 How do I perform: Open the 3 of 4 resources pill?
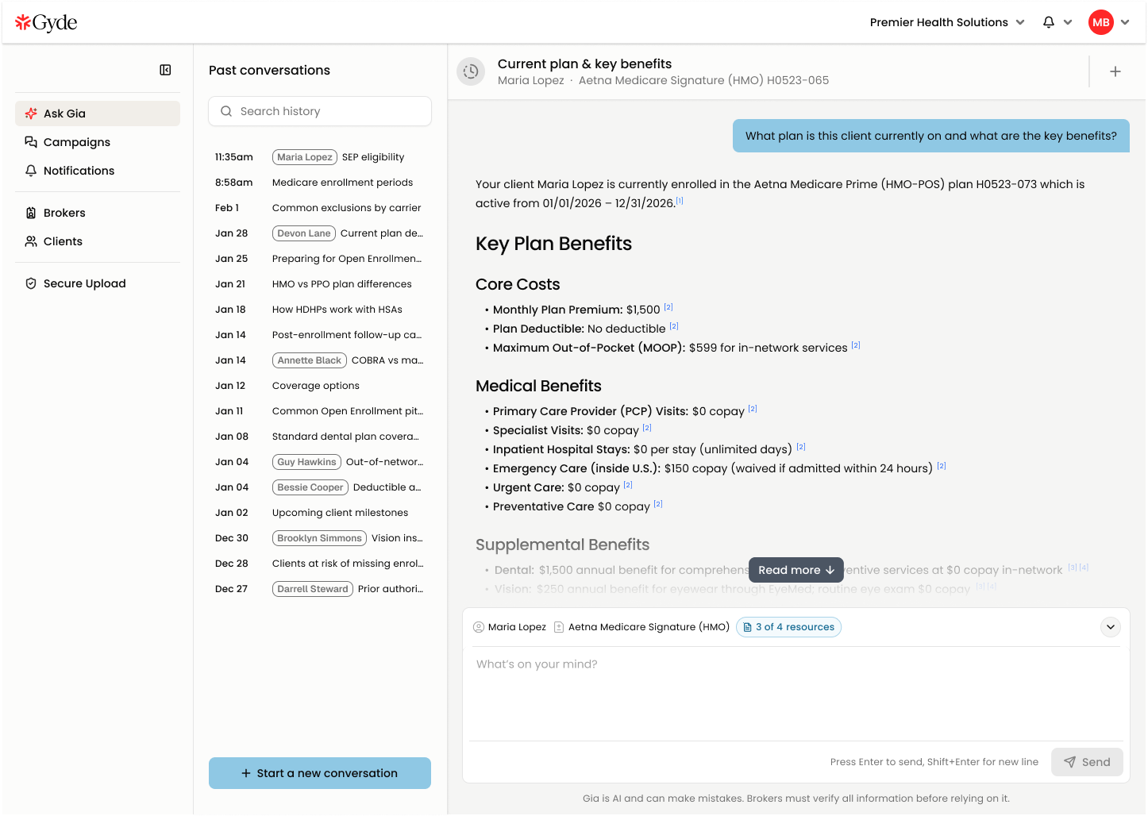click(x=788, y=627)
